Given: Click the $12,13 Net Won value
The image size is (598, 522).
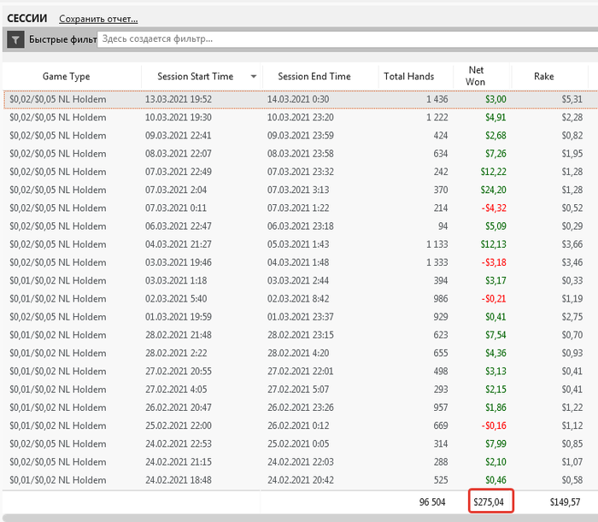Looking at the screenshot, I should [494, 244].
